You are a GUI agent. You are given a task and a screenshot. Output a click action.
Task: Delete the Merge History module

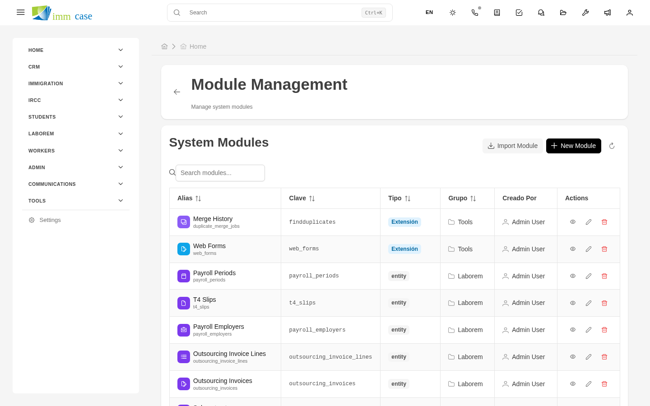[x=604, y=222]
